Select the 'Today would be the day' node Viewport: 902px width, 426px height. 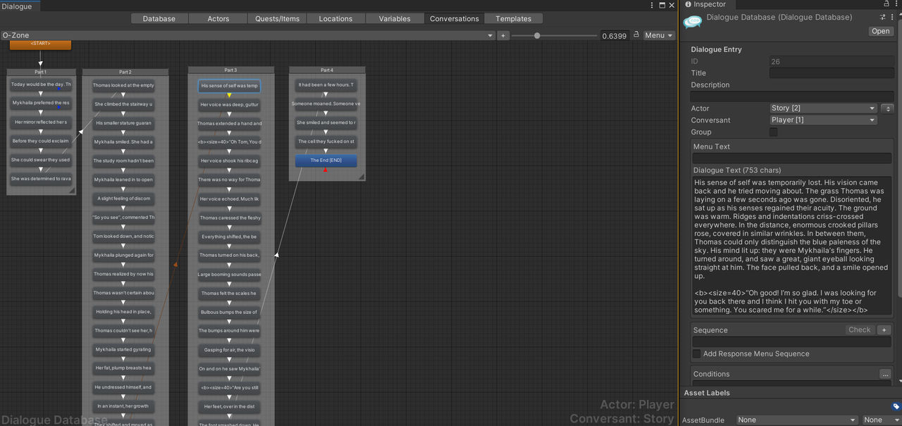coord(41,84)
